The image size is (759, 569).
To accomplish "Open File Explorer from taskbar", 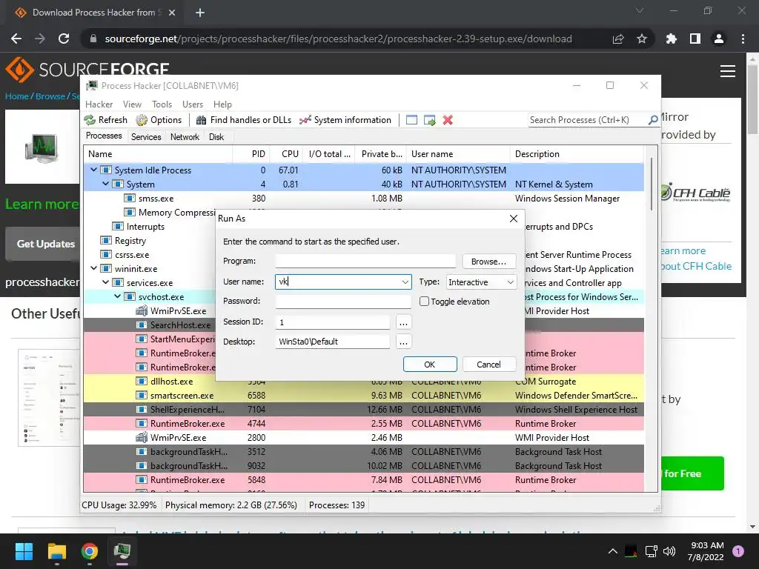I will [x=56, y=551].
